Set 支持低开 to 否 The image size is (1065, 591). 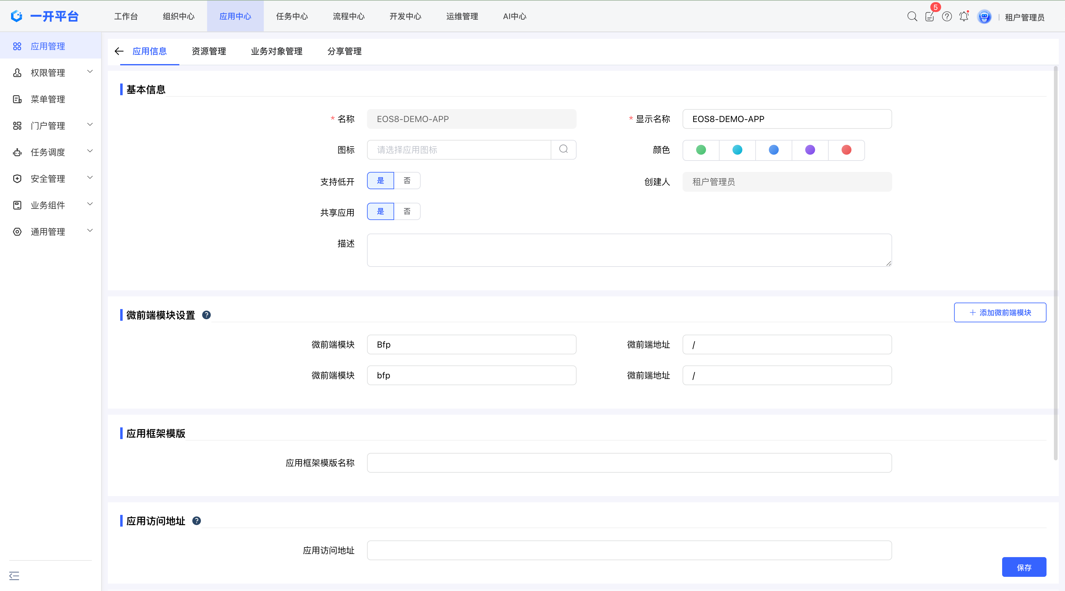pos(407,181)
